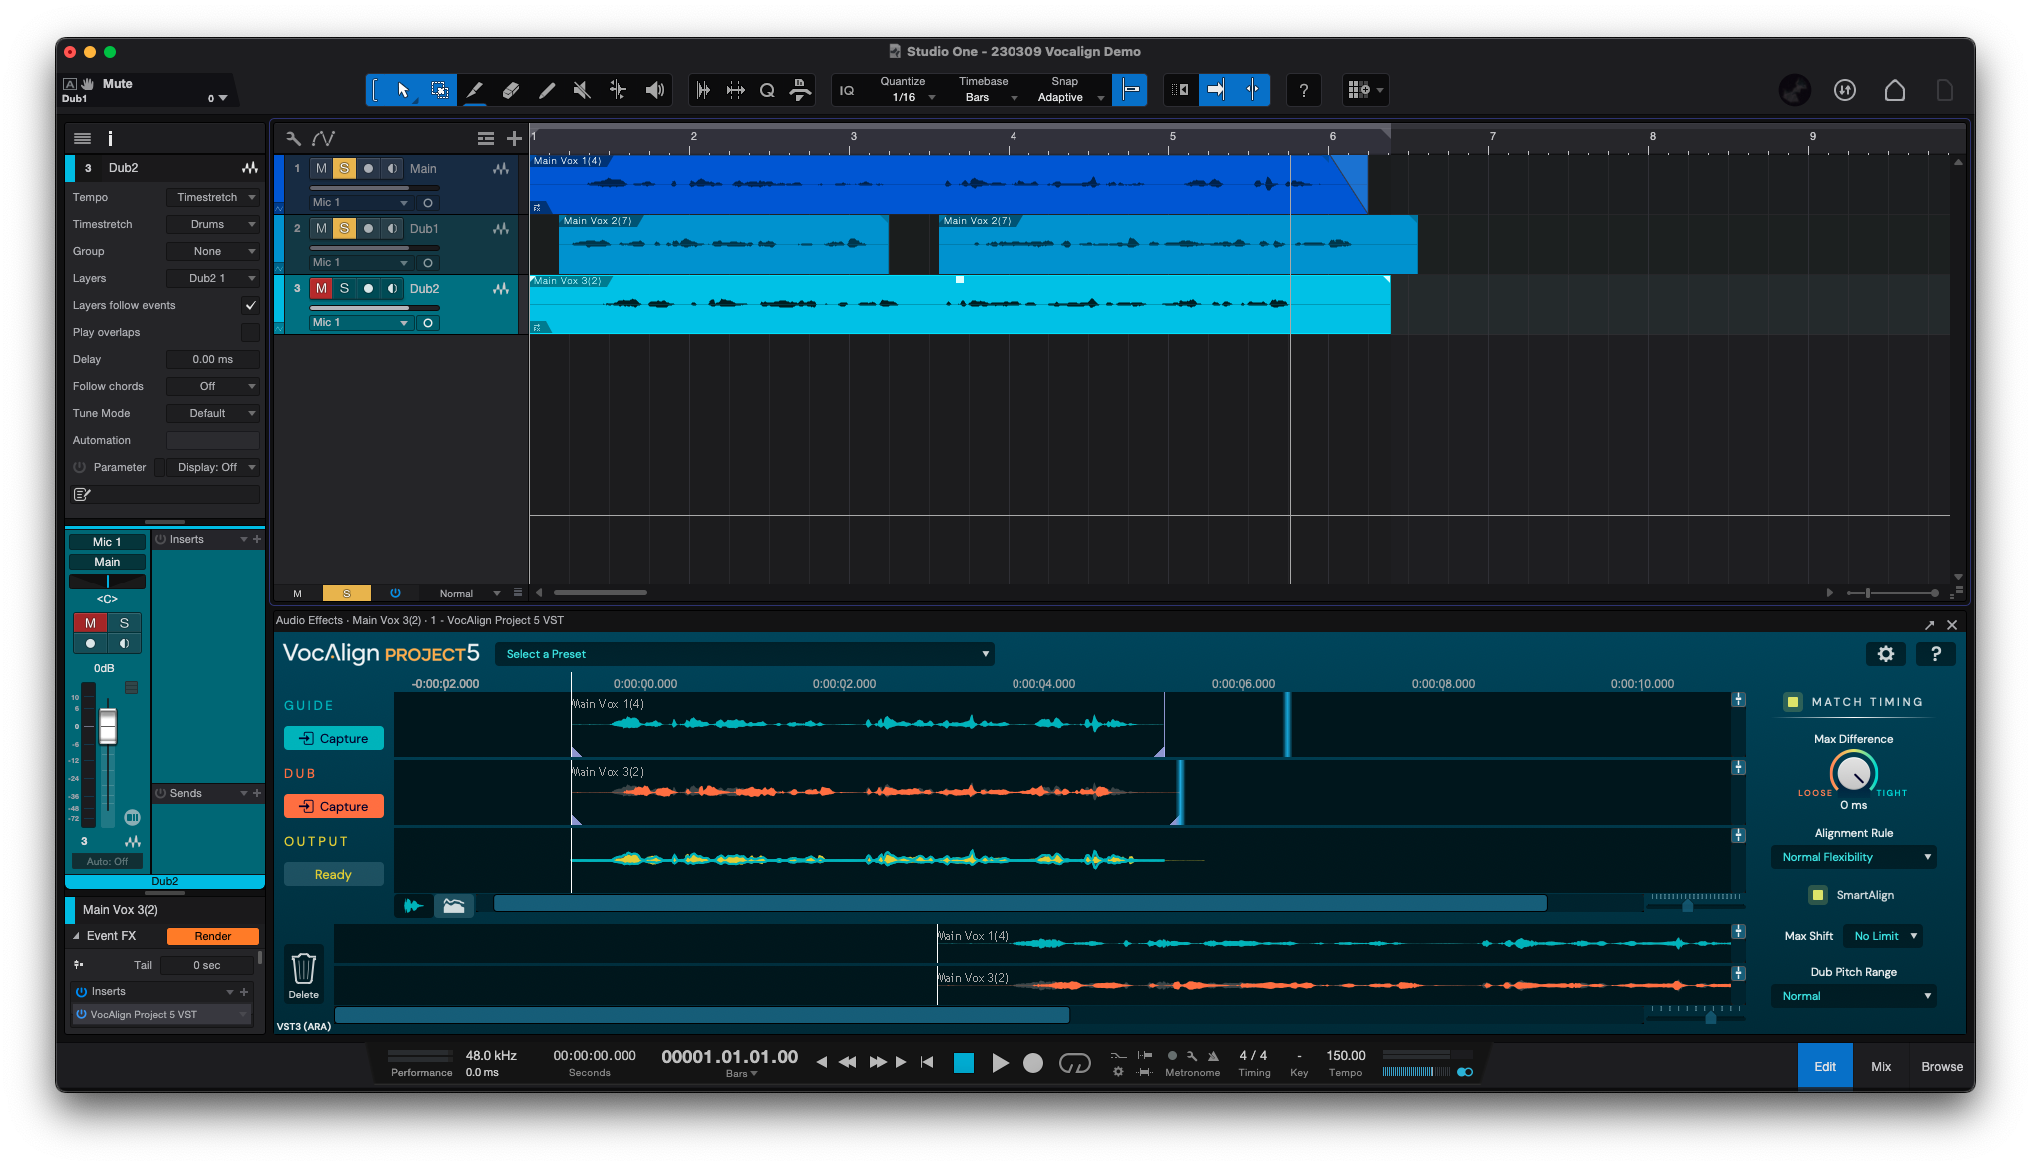The height and width of the screenshot is (1166, 2031).
Task: Click the VocAlign settings gear icon
Action: tap(1885, 654)
